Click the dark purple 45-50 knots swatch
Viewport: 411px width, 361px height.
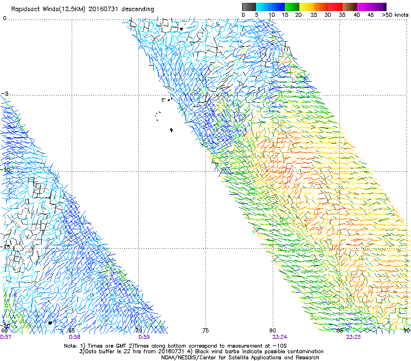click(x=379, y=7)
